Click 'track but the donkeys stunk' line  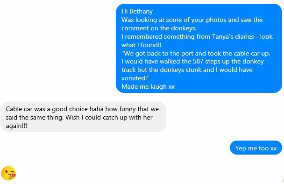(x=168, y=70)
